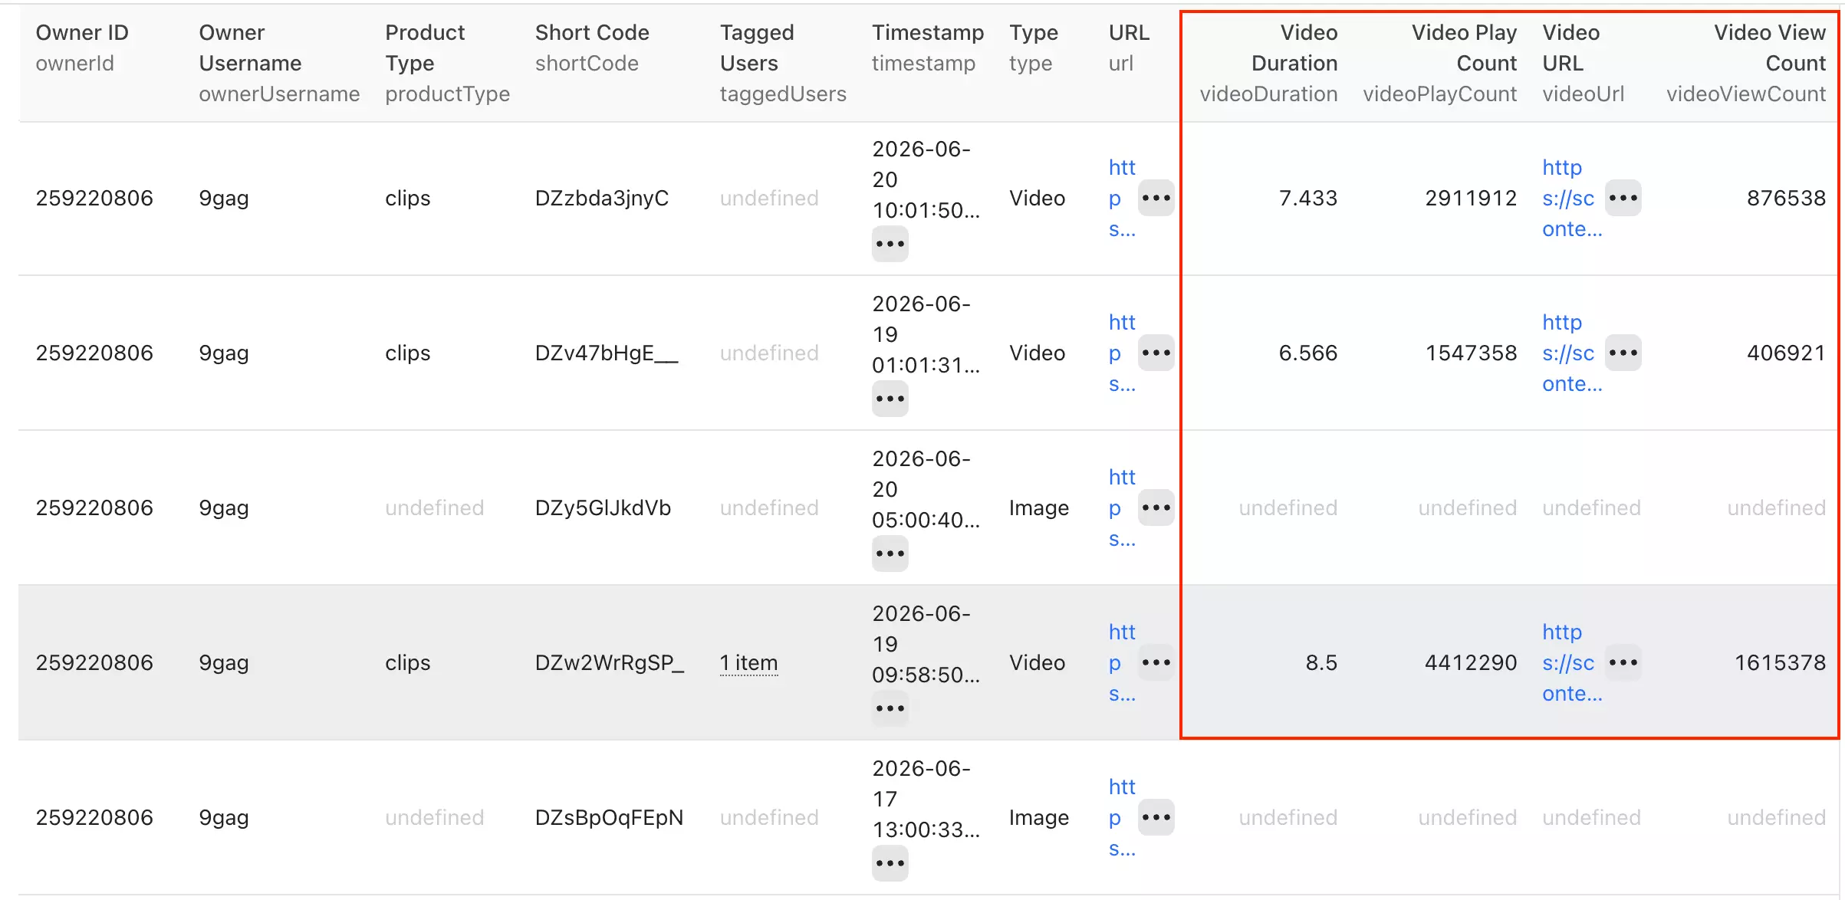
Task: Open video URL link in DZw2WrRgSP_ row
Action: click(1571, 662)
